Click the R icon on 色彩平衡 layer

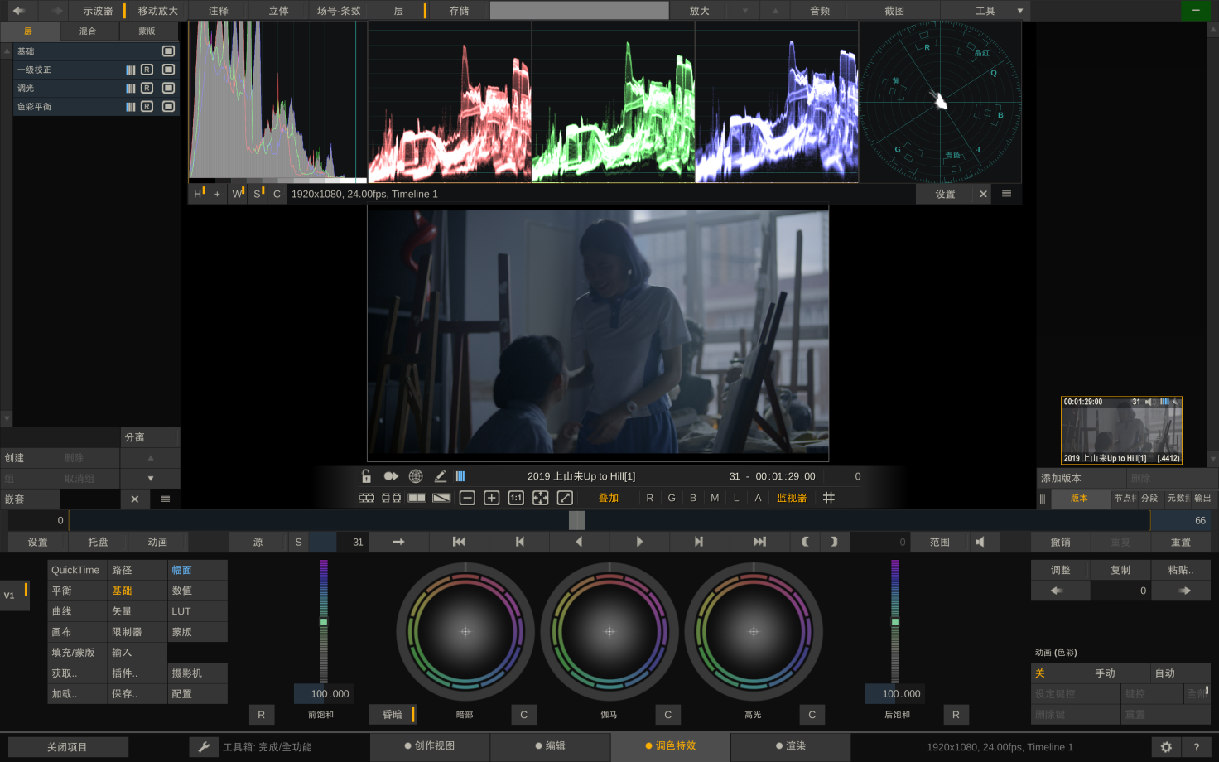(147, 106)
